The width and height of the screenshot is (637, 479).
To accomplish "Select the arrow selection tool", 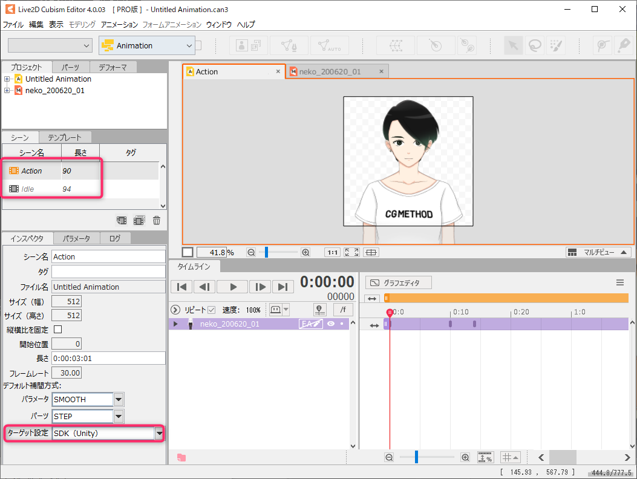I will coord(514,45).
